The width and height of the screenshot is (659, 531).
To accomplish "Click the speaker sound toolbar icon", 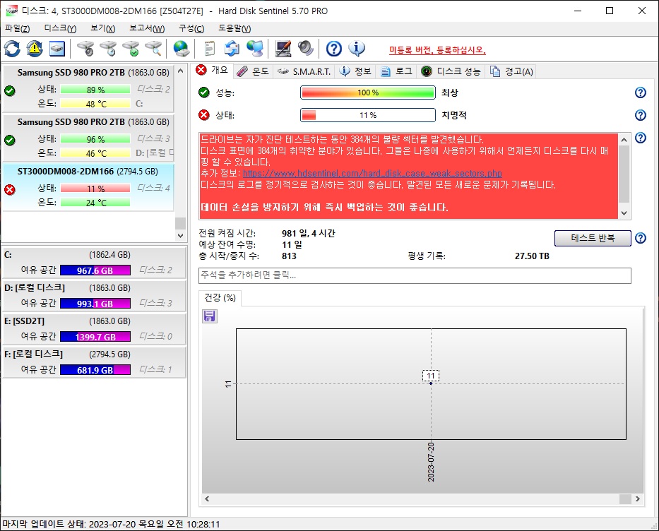I will click(x=306, y=49).
